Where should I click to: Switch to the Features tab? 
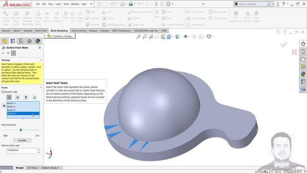click(6, 31)
